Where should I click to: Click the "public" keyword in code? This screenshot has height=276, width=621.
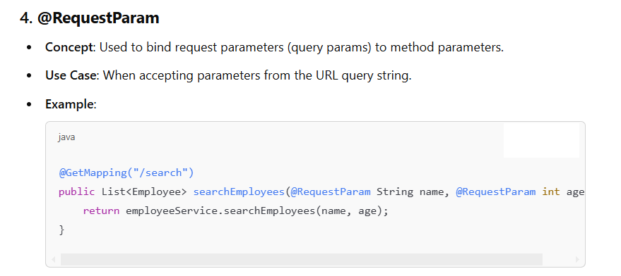tap(77, 192)
